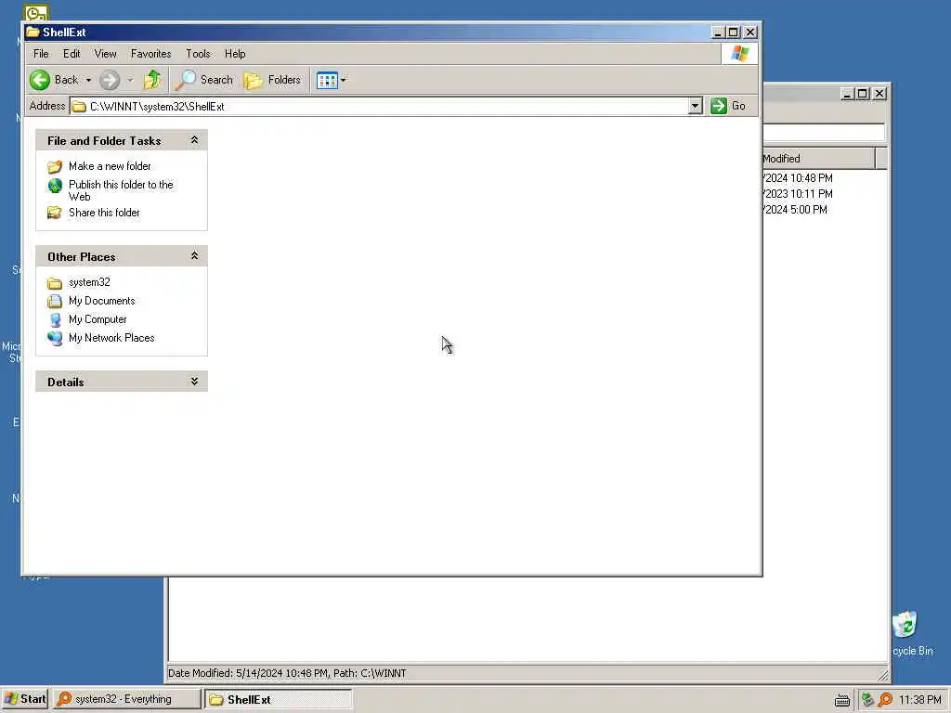951x713 pixels.
Task: Click the system32 folder icon
Action: point(55,283)
